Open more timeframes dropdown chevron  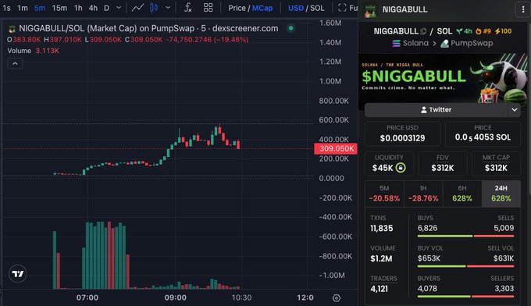(x=119, y=8)
